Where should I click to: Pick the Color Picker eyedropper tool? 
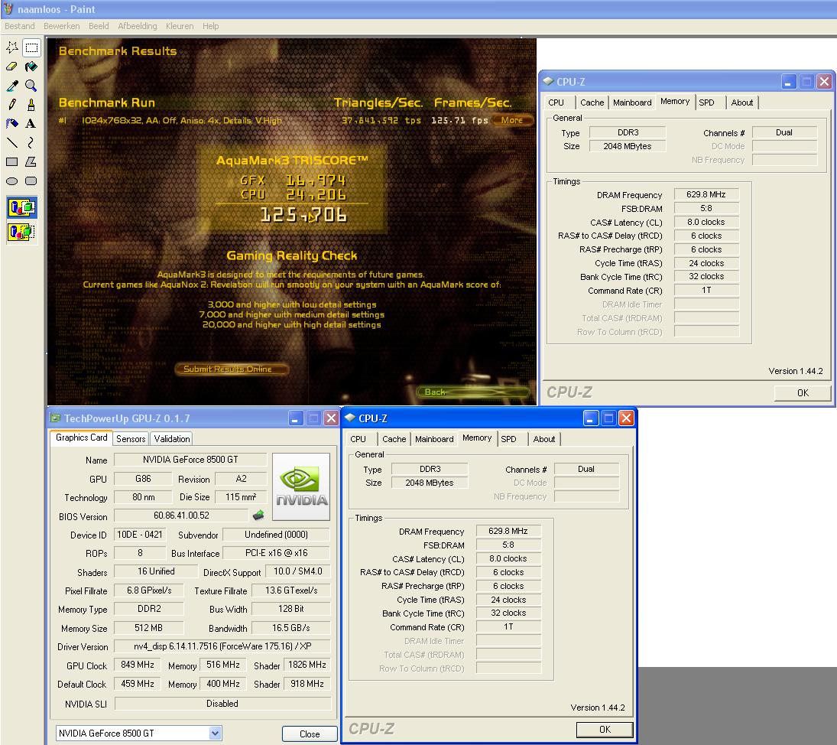[11, 86]
